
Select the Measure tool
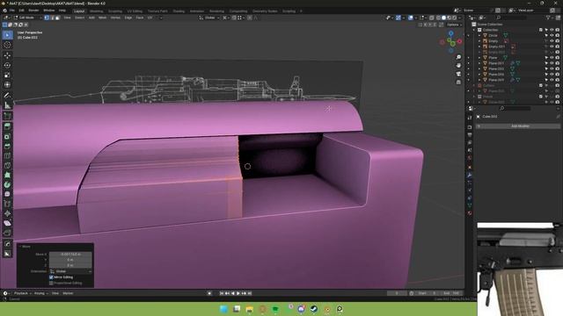point(7,105)
